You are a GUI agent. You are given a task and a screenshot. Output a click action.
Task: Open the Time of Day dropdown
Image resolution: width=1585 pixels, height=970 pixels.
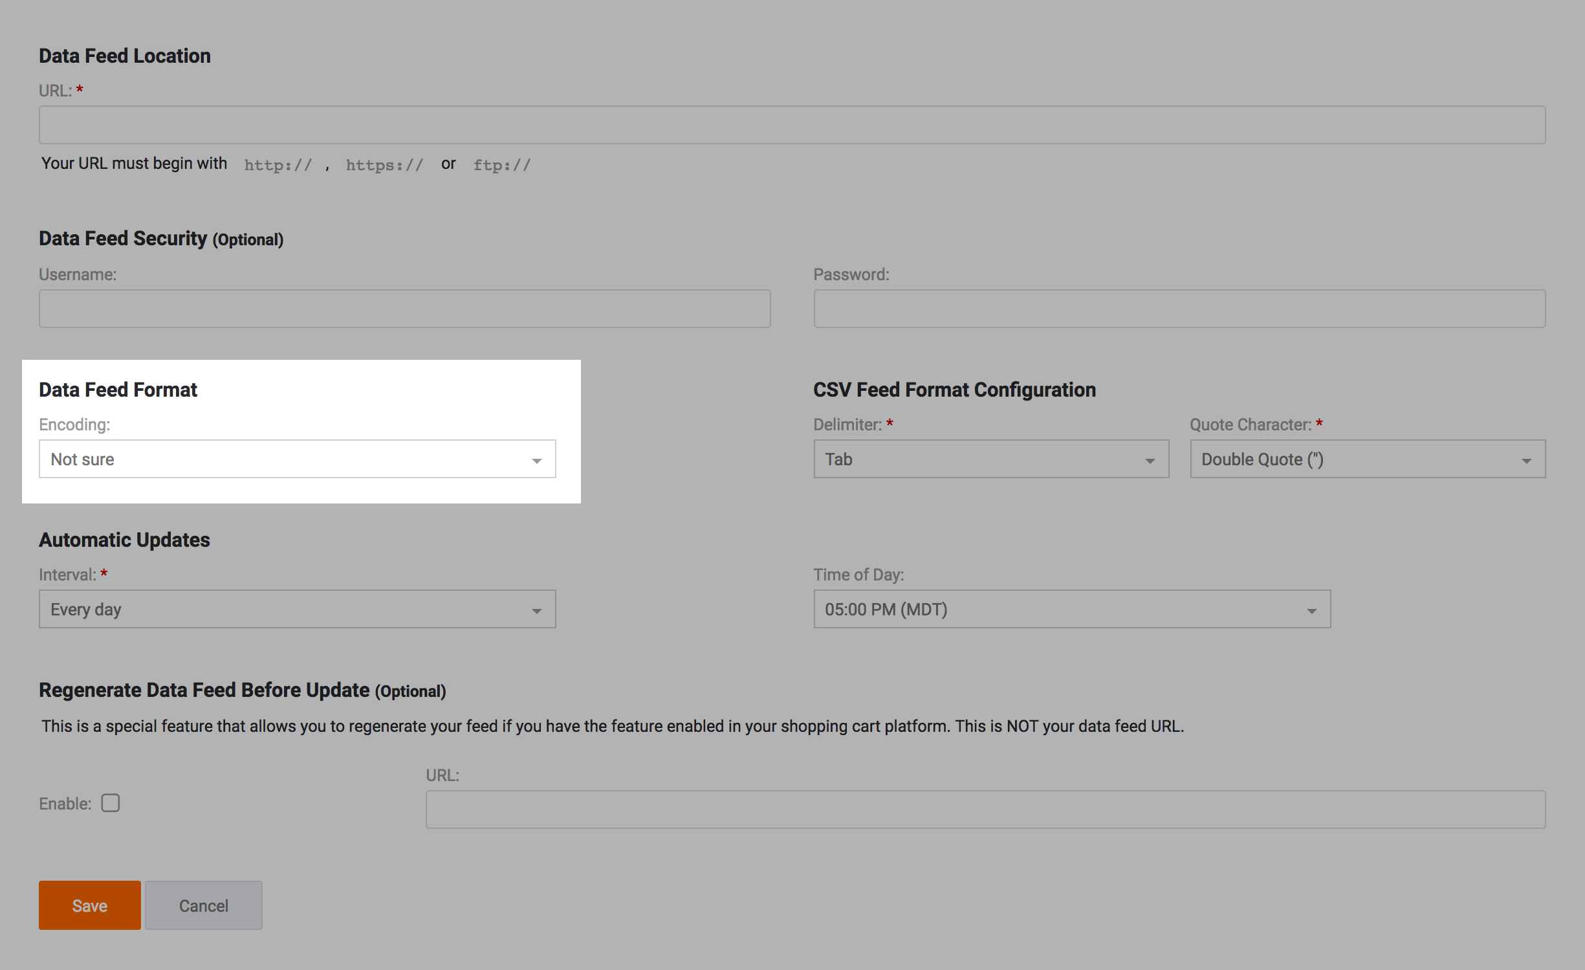click(1071, 610)
